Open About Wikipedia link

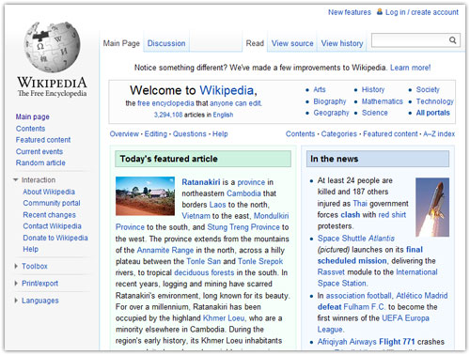[49, 192]
